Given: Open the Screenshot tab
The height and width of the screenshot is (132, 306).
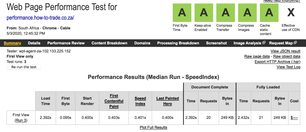Looking at the screenshot, I should click(x=216, y=43).
